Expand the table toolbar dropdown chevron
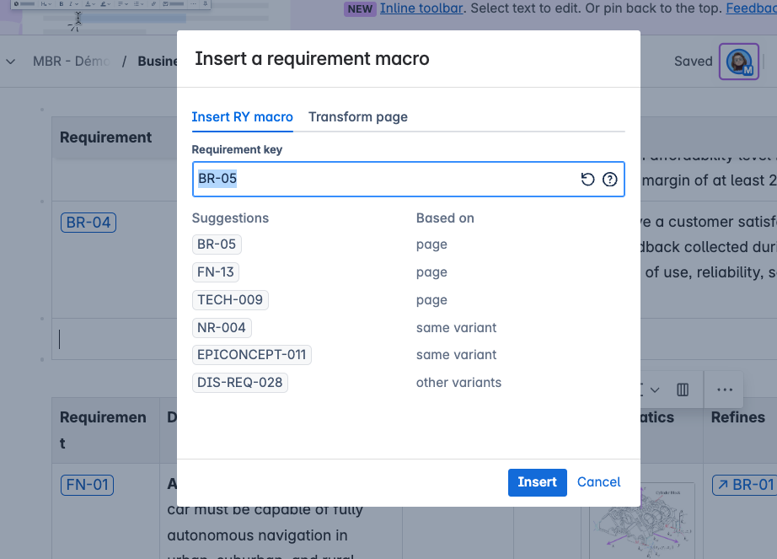 pyautogui.click(x=655, y=390)
